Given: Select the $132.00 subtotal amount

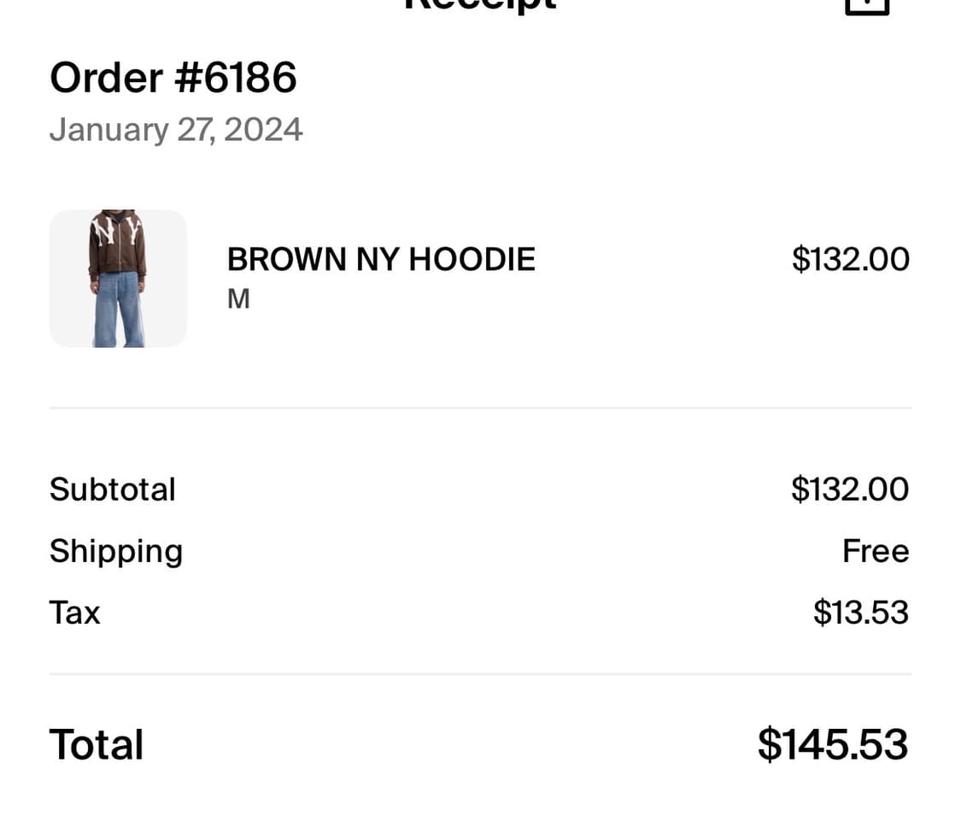Looking at the screenshot, I should (850, 490).
